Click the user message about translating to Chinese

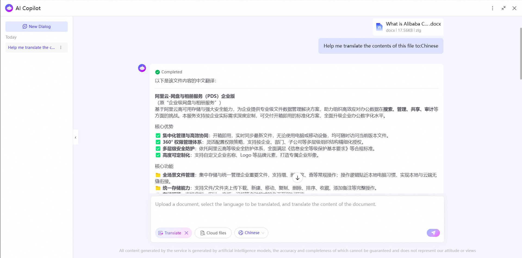pos(381,46)
